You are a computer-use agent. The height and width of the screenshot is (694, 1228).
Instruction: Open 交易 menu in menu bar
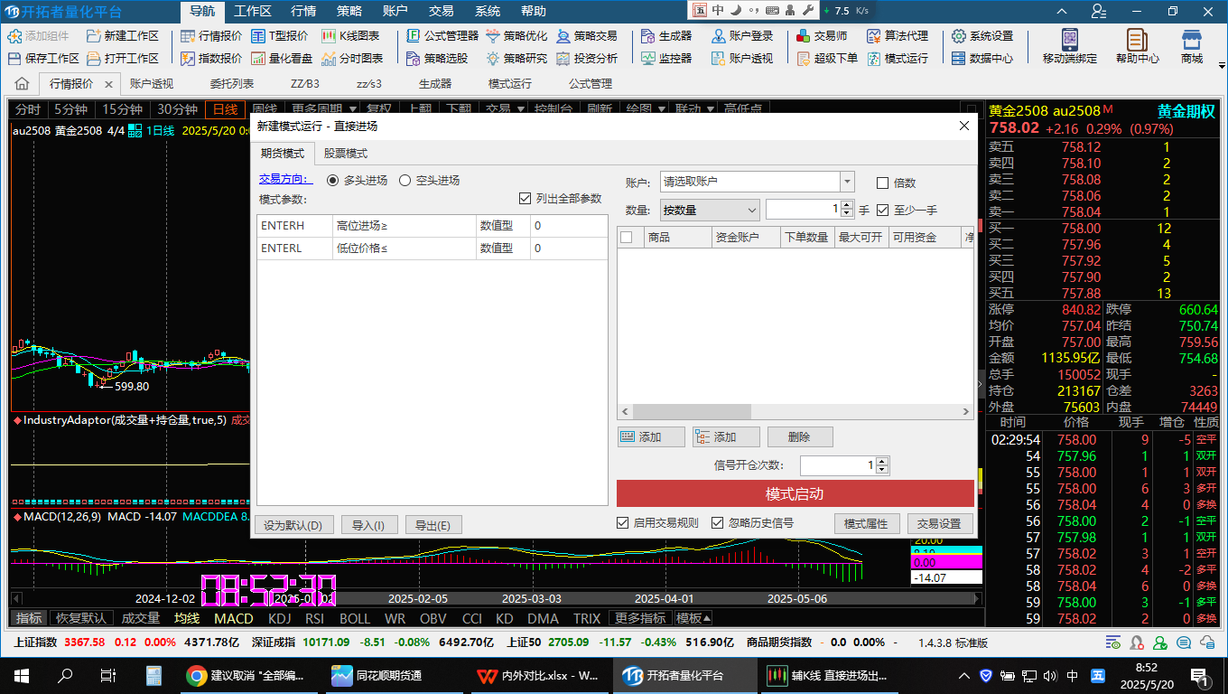[442, 12]
